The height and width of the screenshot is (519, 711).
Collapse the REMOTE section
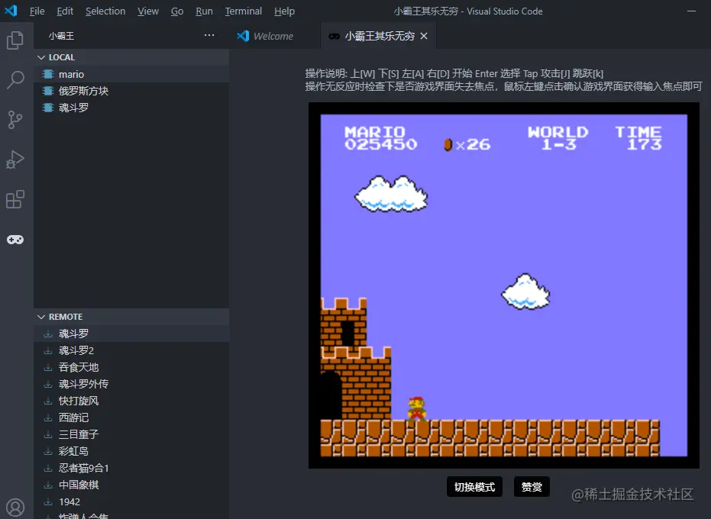(x=131, y=317)
